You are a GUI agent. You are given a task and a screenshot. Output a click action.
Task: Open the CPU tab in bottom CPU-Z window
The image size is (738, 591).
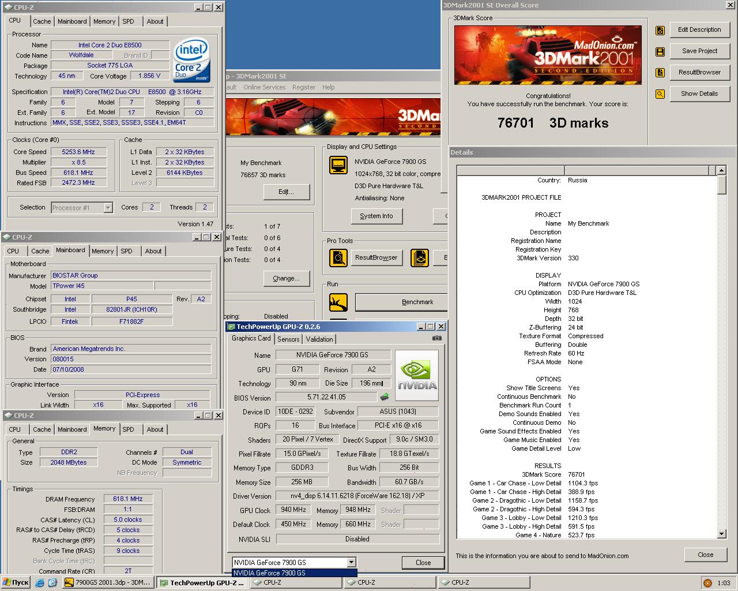pyautogui.click(x=15, y=429)
